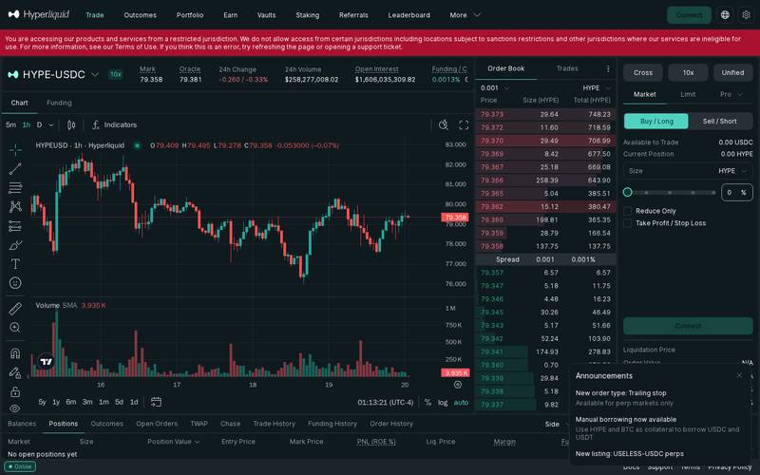This screenshot has width=760, height=475.
Task: Open the go-to-date calendar icon
Action: tap(156, 402)
